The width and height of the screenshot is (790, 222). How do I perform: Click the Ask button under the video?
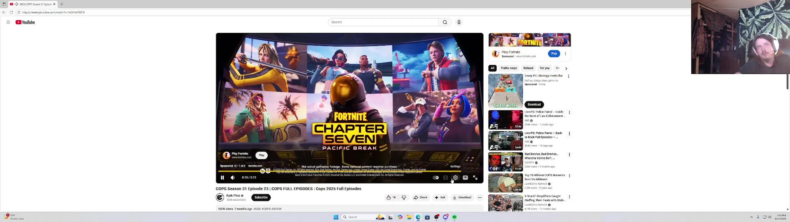coord(440,198)
